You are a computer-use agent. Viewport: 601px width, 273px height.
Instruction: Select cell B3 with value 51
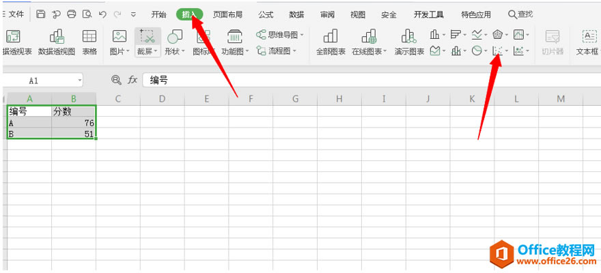tap(74, 134)
